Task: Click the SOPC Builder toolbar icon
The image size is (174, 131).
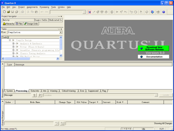Action: coord(158,12)
